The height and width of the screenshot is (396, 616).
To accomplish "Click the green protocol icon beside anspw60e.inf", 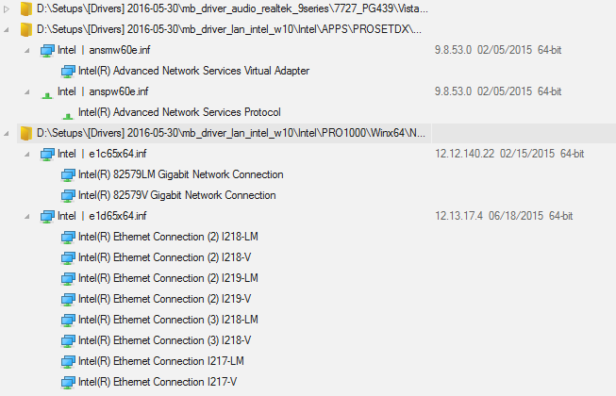I will click(47, 94).
